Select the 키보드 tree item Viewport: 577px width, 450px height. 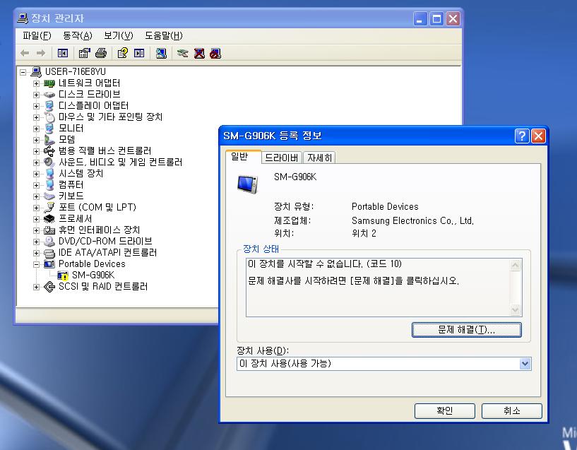pos(71,196)
